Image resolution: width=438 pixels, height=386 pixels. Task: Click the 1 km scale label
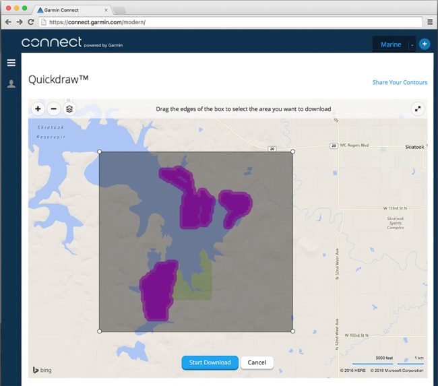(418, 358)
